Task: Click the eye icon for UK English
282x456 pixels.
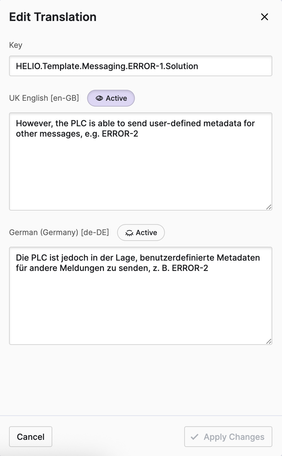Action: click(x=99, y=98)
